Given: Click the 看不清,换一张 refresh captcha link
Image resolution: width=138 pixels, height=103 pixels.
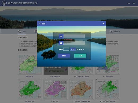Looking at the screenshot, I should coord(80,49).
